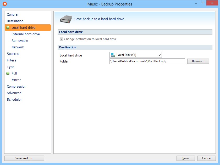Click the Save and run button
Screen dimensions: 220x165
click(x=24, y=158)
